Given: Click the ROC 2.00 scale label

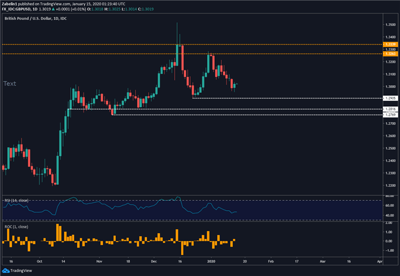Looking at the screenshot, I should coord(389,223).
